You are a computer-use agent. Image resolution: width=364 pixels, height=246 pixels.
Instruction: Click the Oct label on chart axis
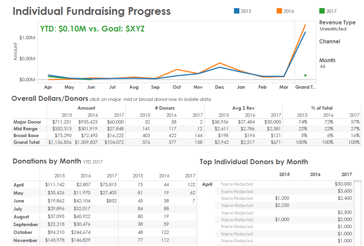pyautogui.click(x=177, y=87)
